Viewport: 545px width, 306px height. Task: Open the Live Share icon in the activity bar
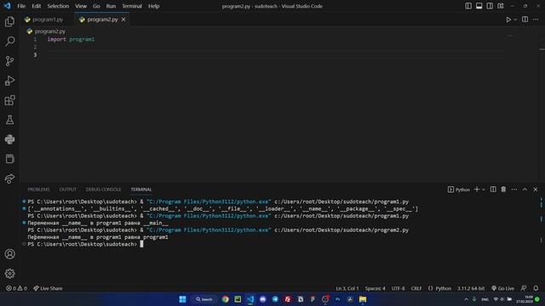coord(9,178)
